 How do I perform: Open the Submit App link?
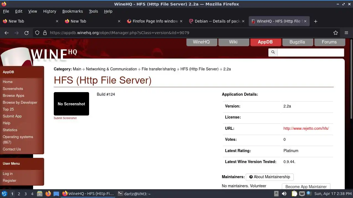12,116
